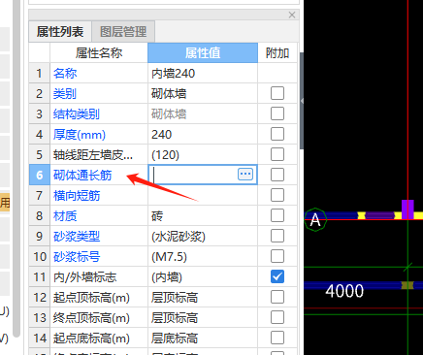Viewport: 423px width, 355px height.
Task: Select row number 1 header
Action: [x=40, y=73]
